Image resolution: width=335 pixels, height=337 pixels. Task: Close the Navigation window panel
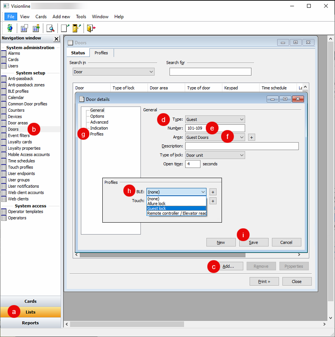click(56, 39)
